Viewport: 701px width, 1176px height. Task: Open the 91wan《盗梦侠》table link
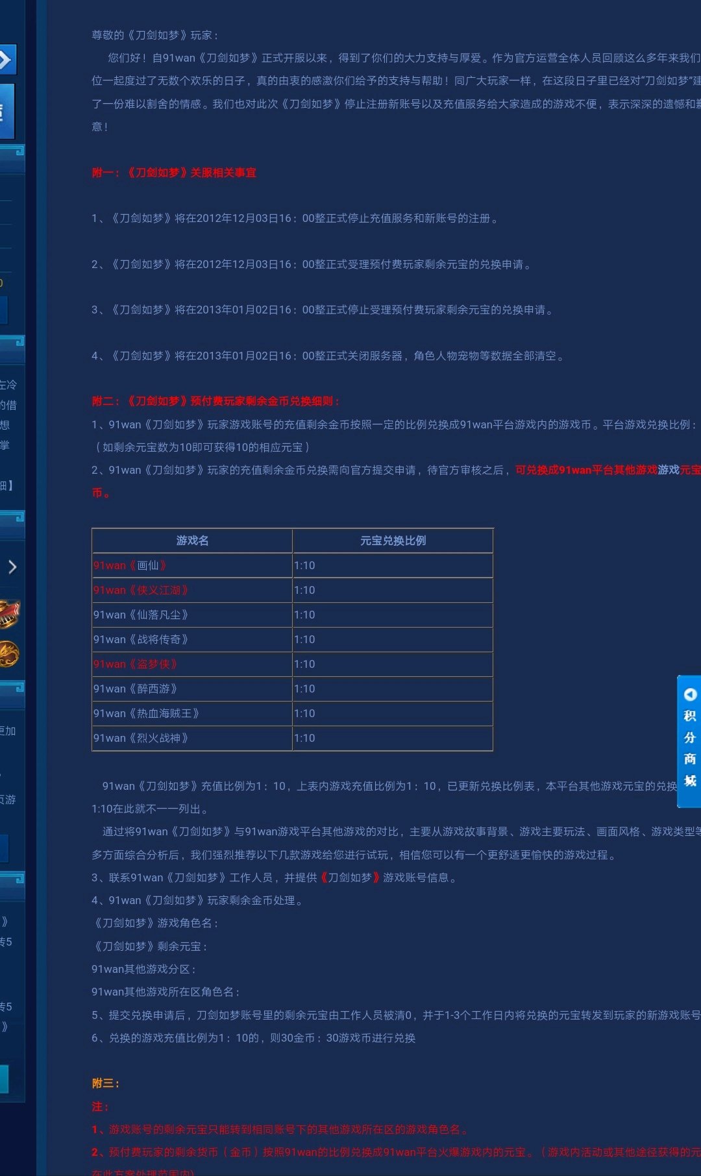coord(135,664)
